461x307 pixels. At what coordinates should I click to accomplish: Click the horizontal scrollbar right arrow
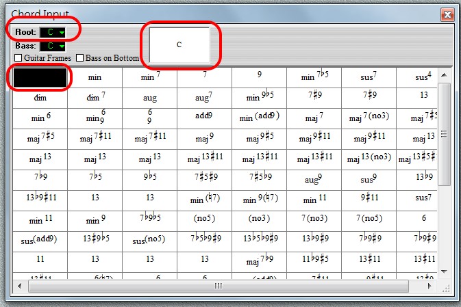[429, 286]
